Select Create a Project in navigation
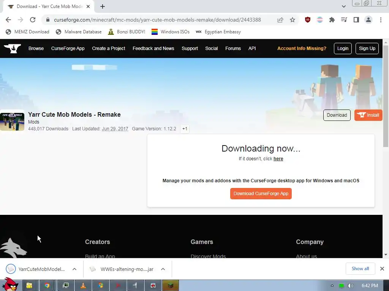Viewport: 389px width, 291px height. point(108,48)
